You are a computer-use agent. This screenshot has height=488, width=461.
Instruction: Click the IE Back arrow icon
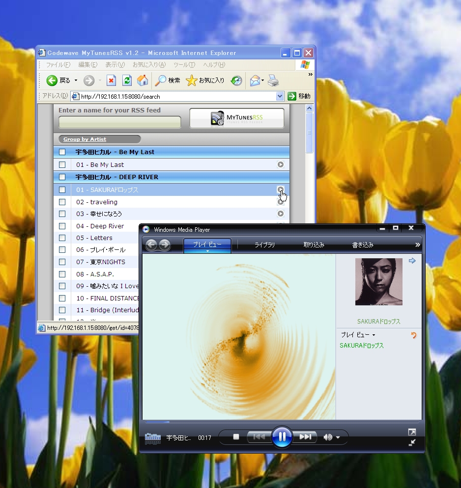[52, 81]
